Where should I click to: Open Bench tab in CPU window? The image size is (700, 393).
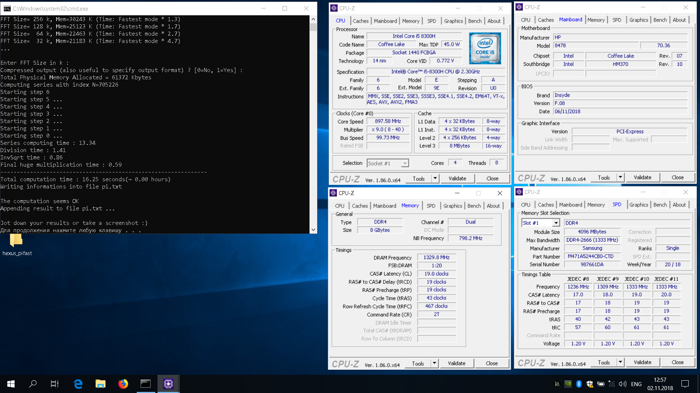point(475,21)
